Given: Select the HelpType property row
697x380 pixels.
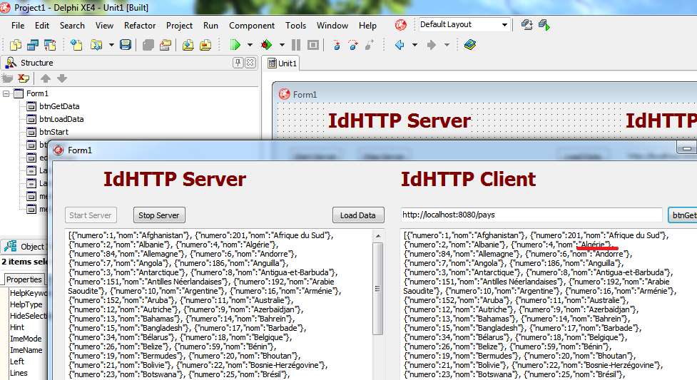Looking at the screenshot, I should click(26, 305).
